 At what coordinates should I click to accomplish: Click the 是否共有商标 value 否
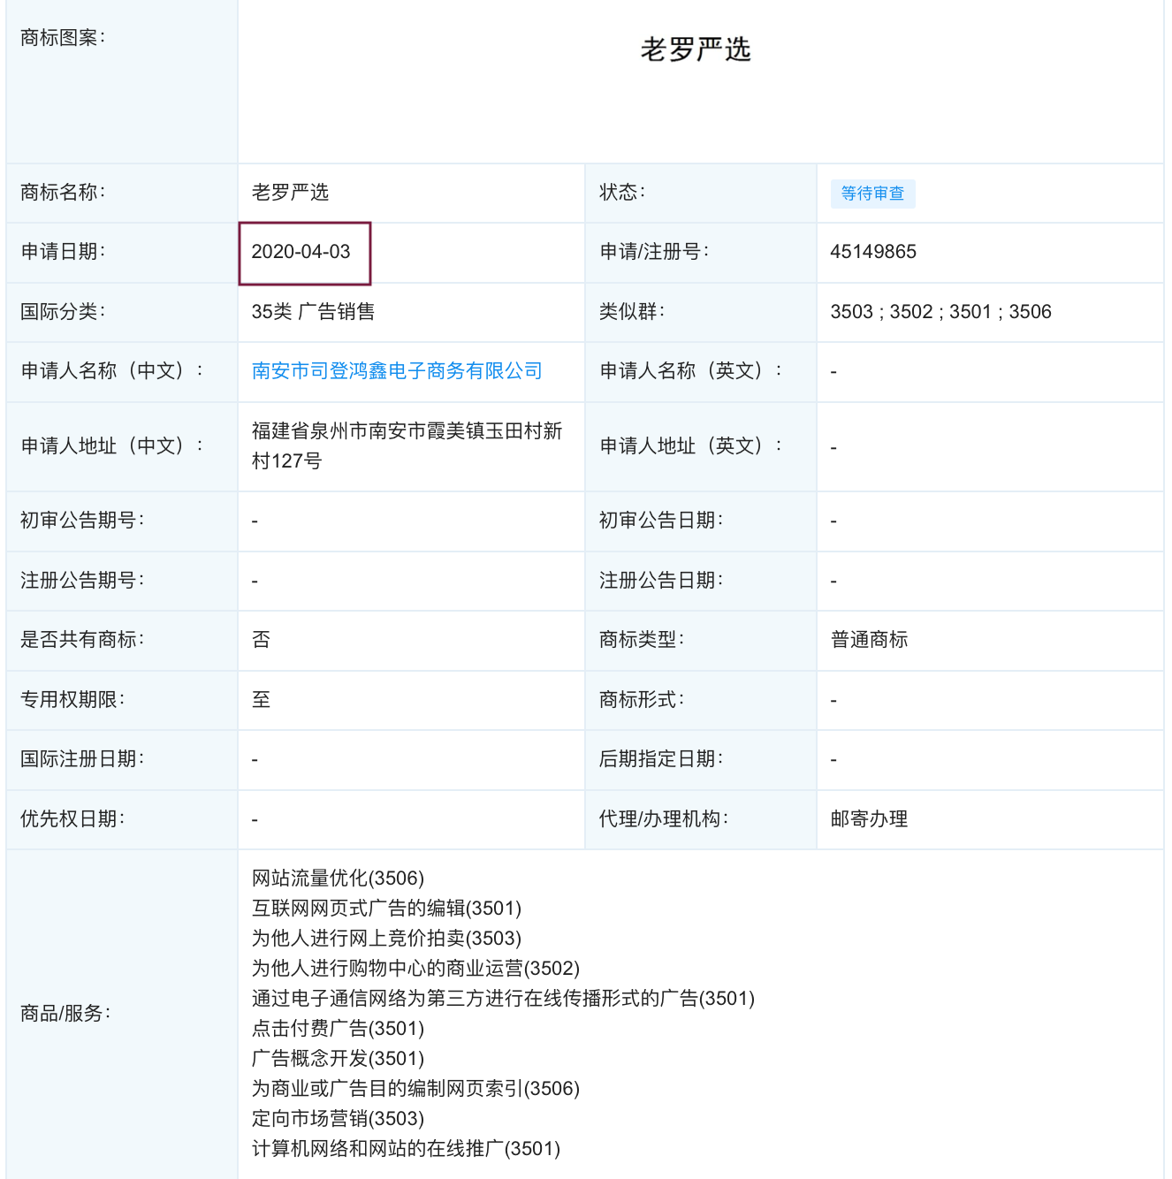coord(262,640)
